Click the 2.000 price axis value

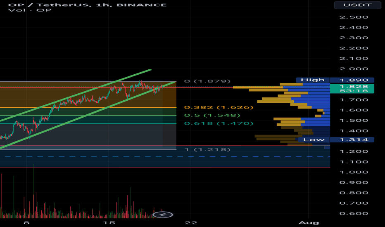tap(354, 69)
